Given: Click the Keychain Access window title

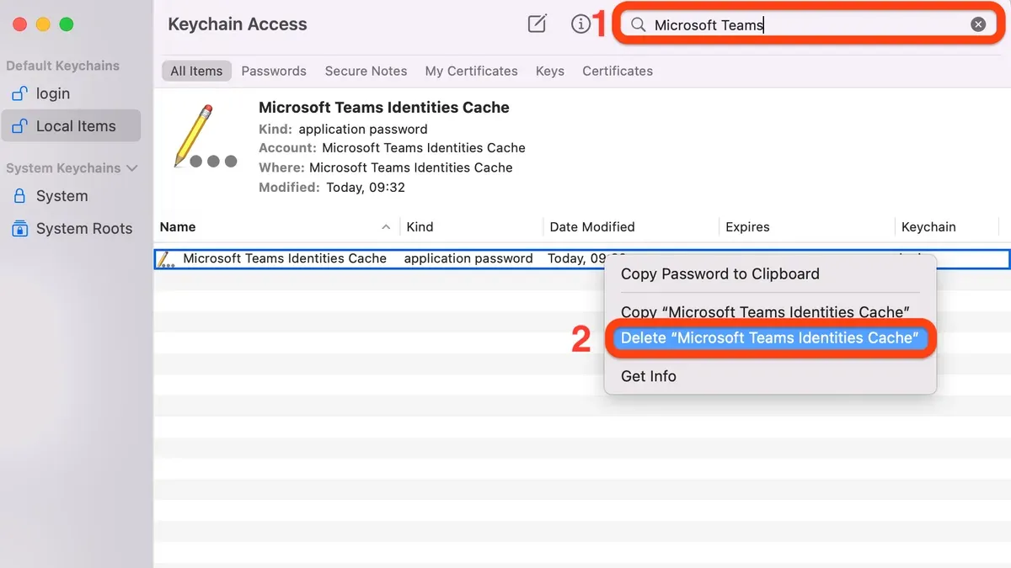Looking at the screenshot, I should pyautogui.click(x=238, y=24).
